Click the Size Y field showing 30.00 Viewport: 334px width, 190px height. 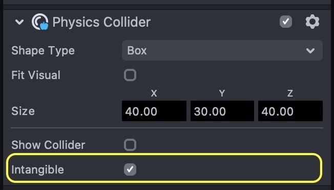(x=222, y=111)
